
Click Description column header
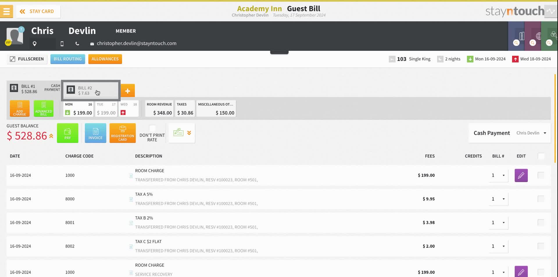(x=149, y=156)
